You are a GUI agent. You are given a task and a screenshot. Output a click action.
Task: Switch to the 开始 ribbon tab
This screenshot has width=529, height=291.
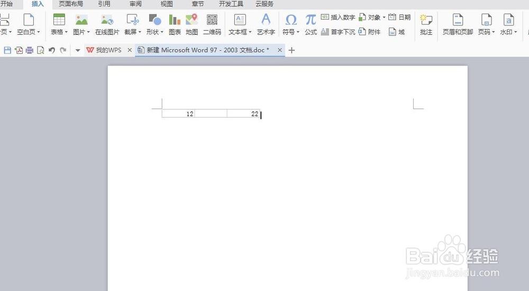point(6,4)
